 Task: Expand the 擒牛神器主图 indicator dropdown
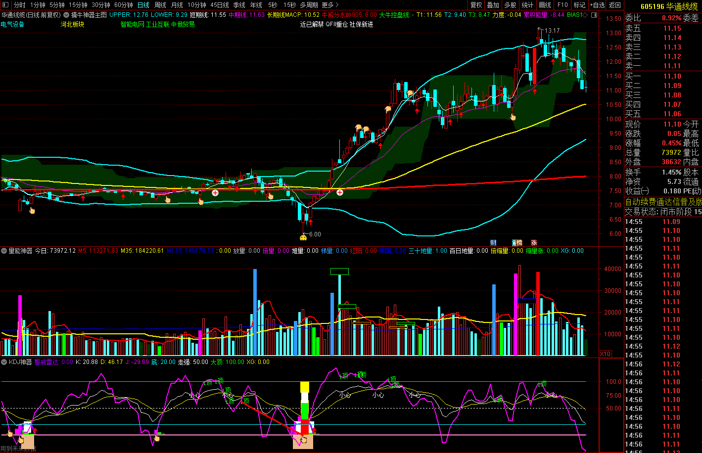(x=66, y=15)
